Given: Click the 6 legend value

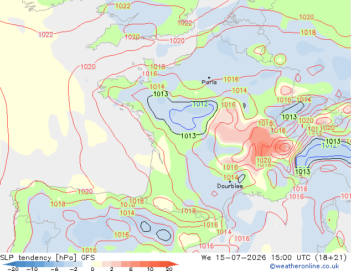Looking at the screenshot, I should [131, 269].
